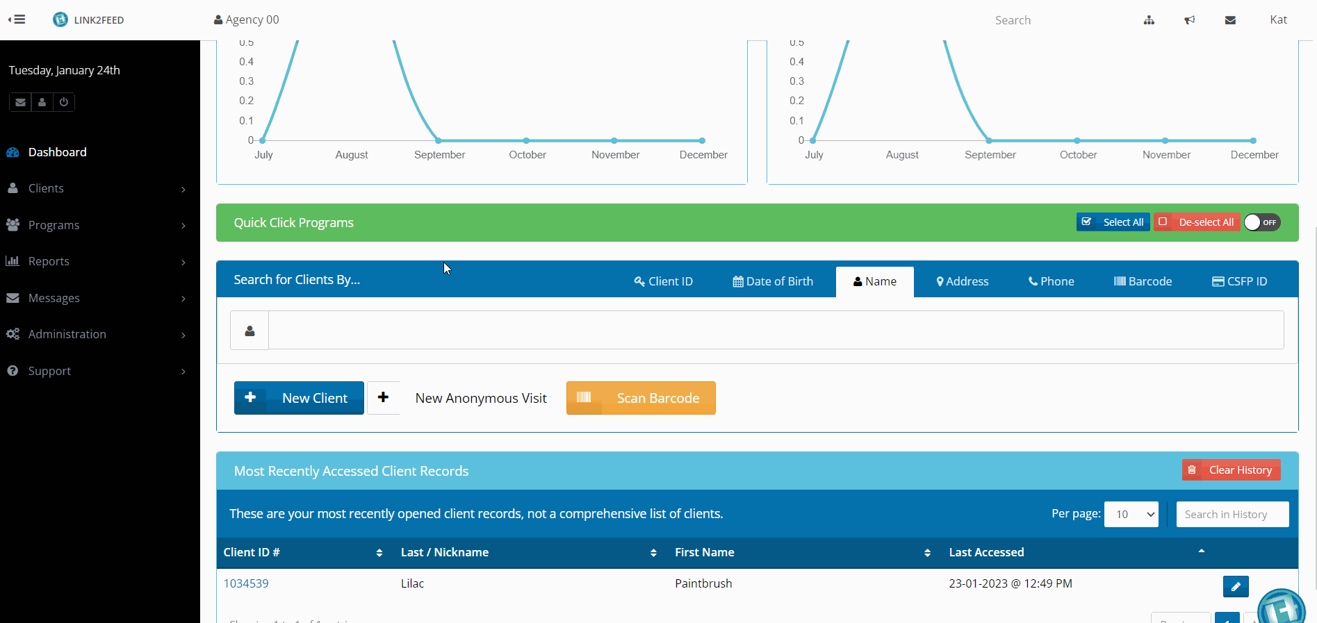This screenshot has width=1317, height=623.
Task: Click the Scan Barcode button
Action: coord(641,398)
